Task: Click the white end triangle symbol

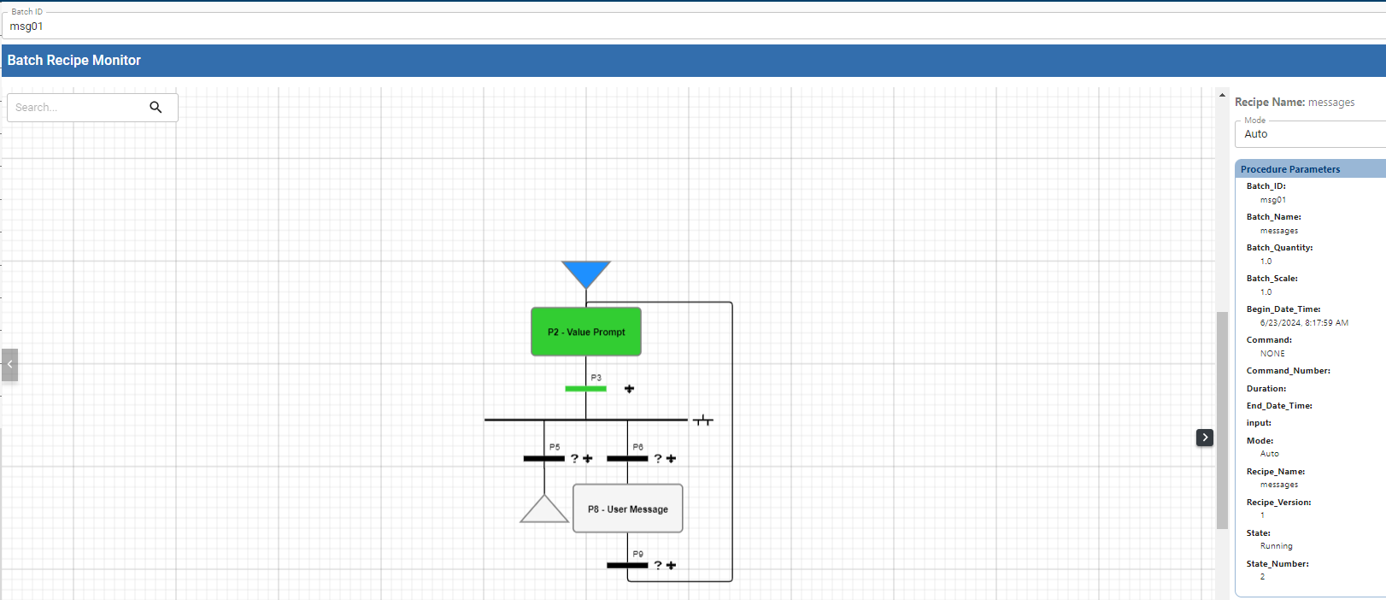Action: [x=544, y=511]
